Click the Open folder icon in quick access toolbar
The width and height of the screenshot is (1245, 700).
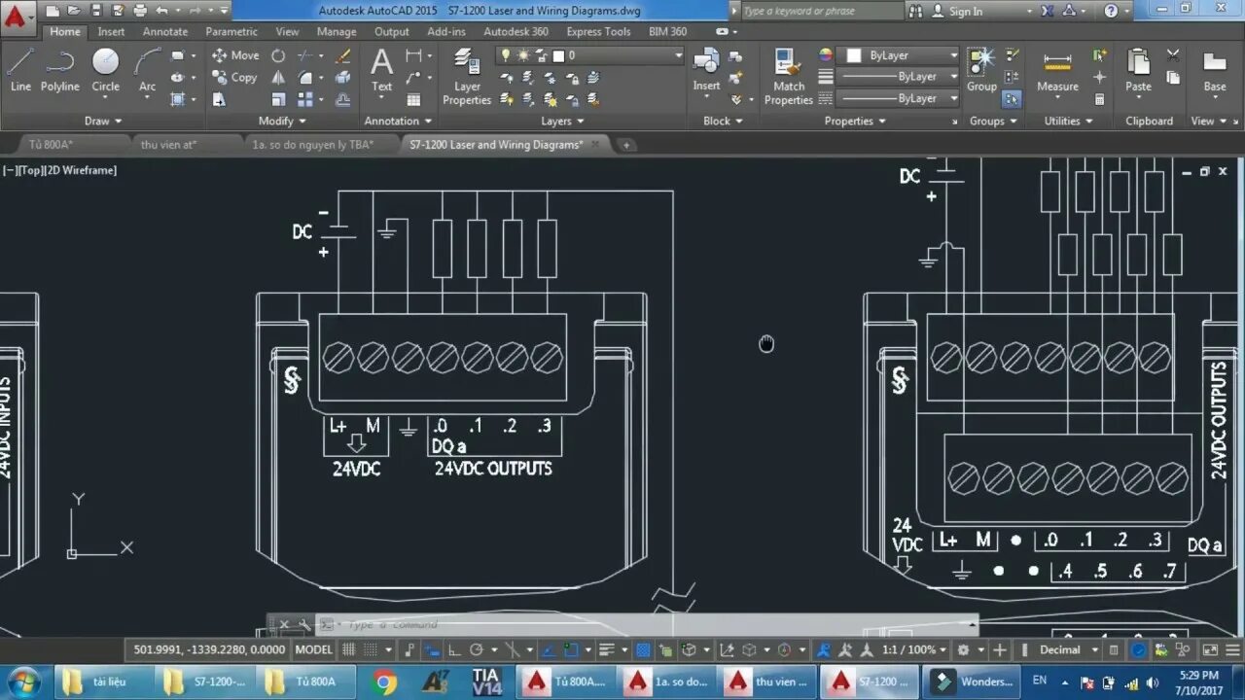point(73,11)
